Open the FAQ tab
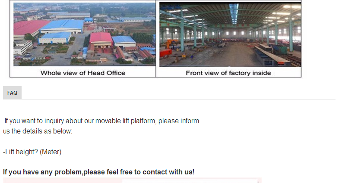This screenshot has width=342, height=183. [x=12, y=93]
